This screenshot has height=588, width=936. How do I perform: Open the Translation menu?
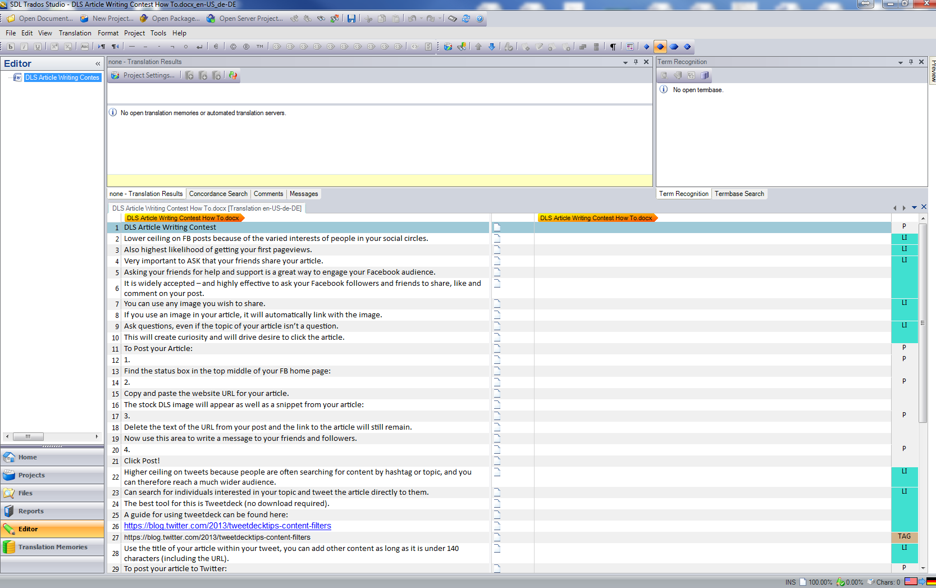coord(75,33)
